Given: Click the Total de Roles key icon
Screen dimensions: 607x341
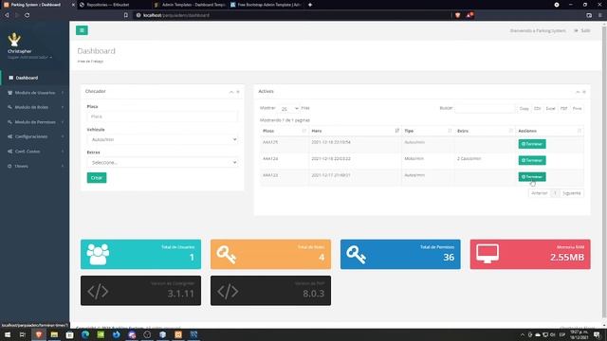Looking at the screenshot, I should pos(226,255).
